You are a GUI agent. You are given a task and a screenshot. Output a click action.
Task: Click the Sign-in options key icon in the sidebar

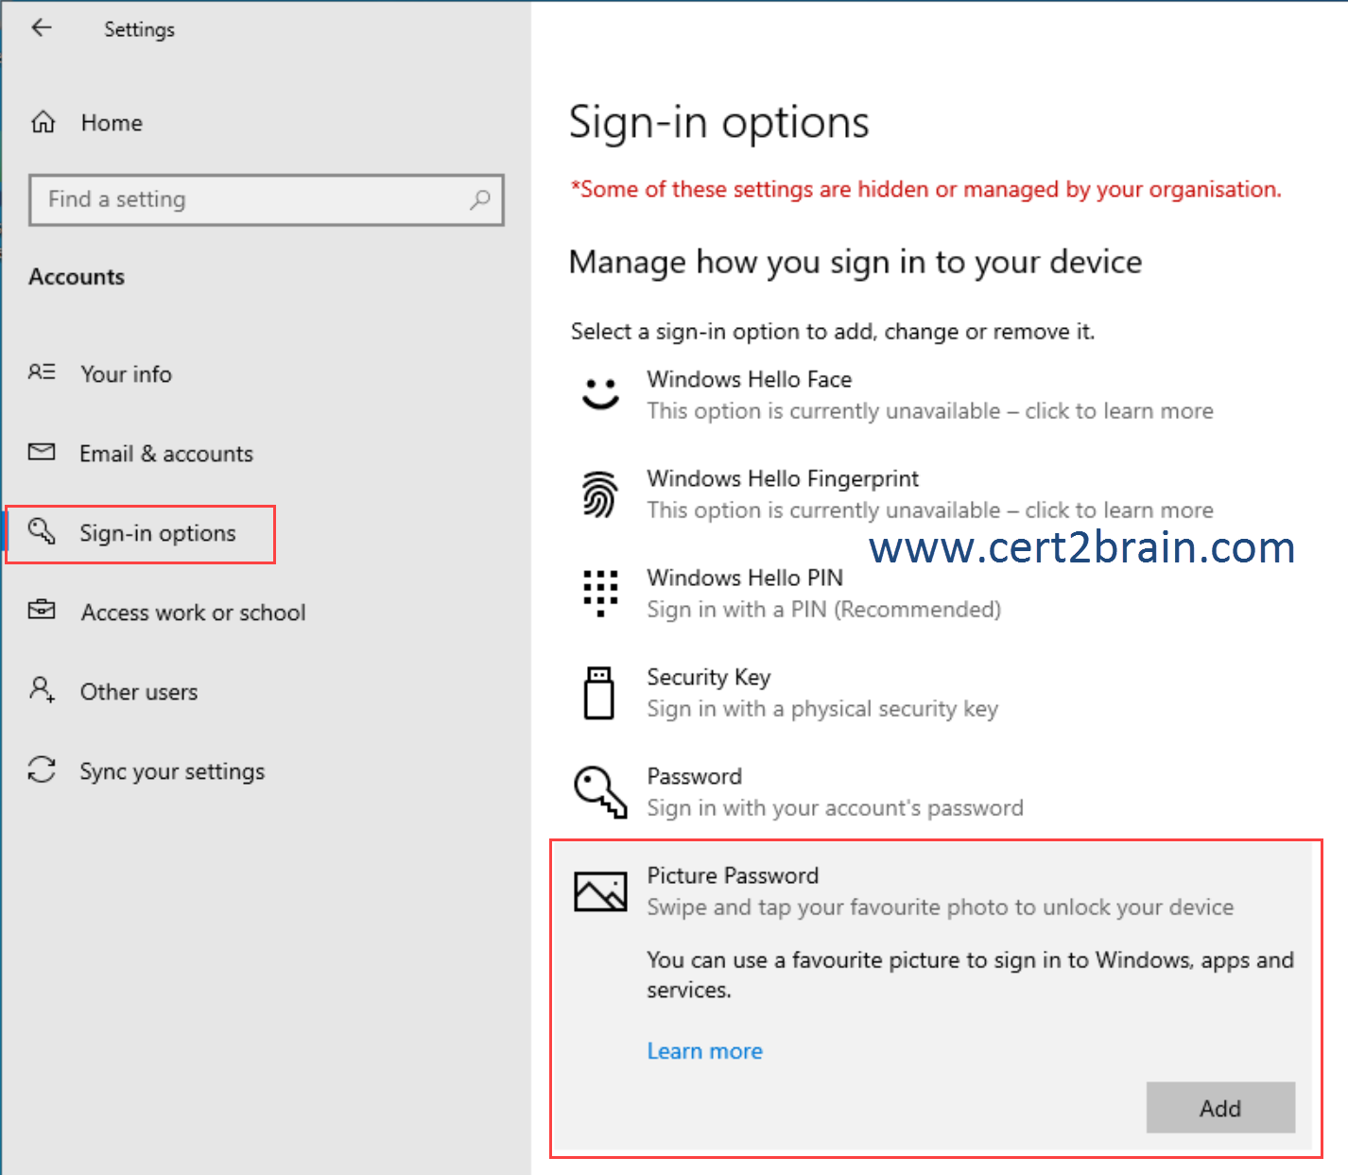tap(42, 531)
